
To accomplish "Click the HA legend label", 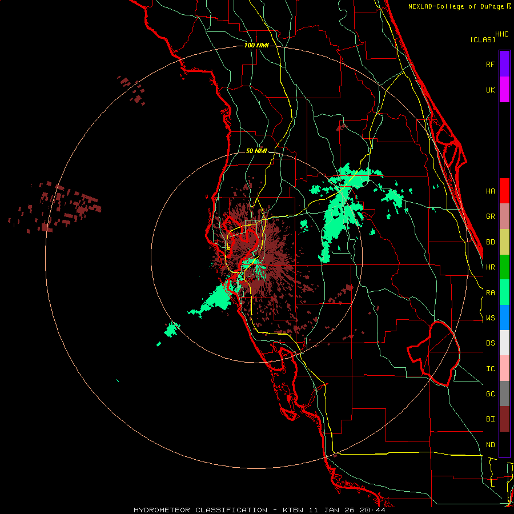I will (x=490, y=191).
